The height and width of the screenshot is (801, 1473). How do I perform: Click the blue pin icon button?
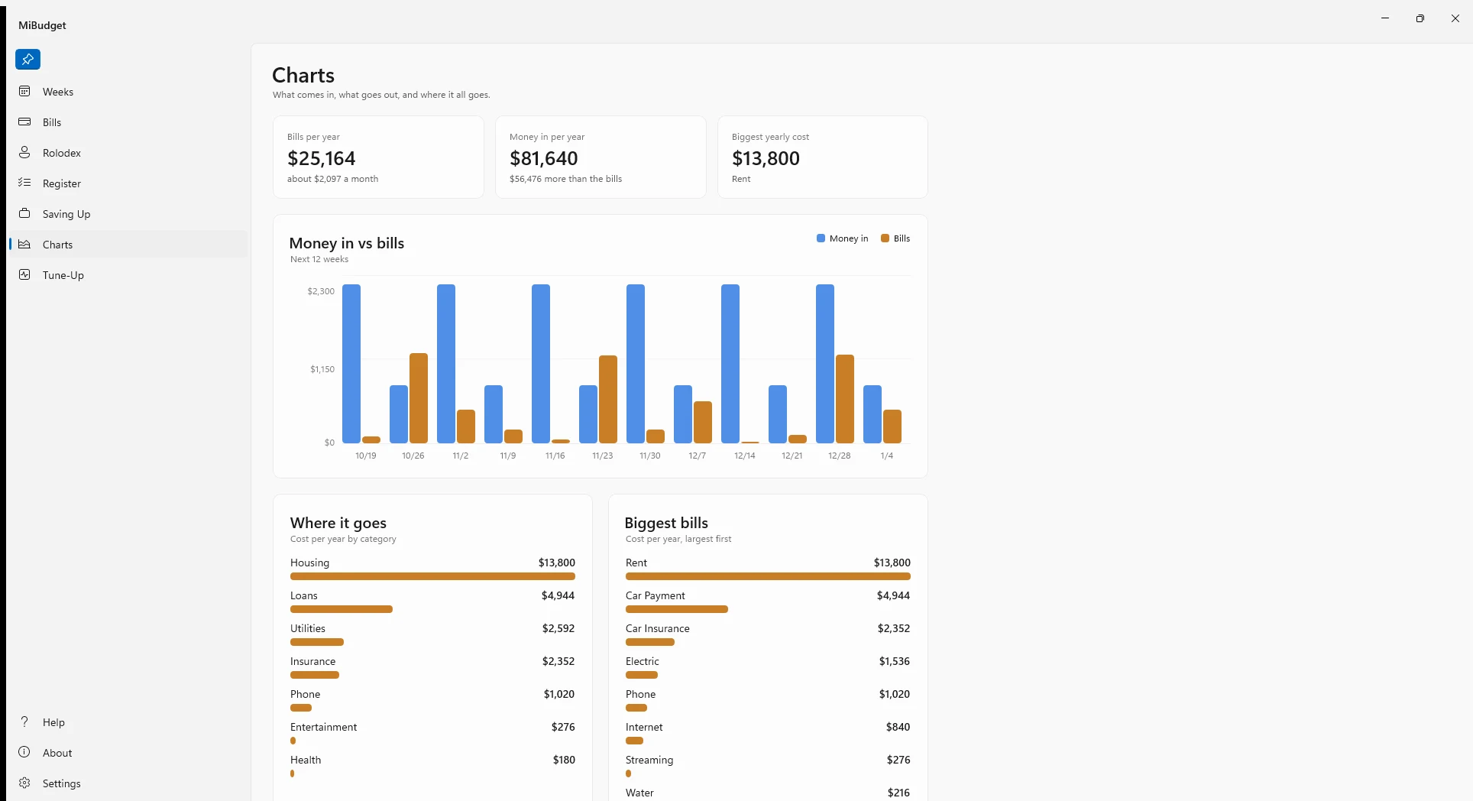[x=28, y=59]
